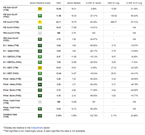The width and height of the screenshot is (145, 135).
Task: Select the EV / EBITDA (TTM) row label
Action: pyautogui.click(x=12, y=57)
